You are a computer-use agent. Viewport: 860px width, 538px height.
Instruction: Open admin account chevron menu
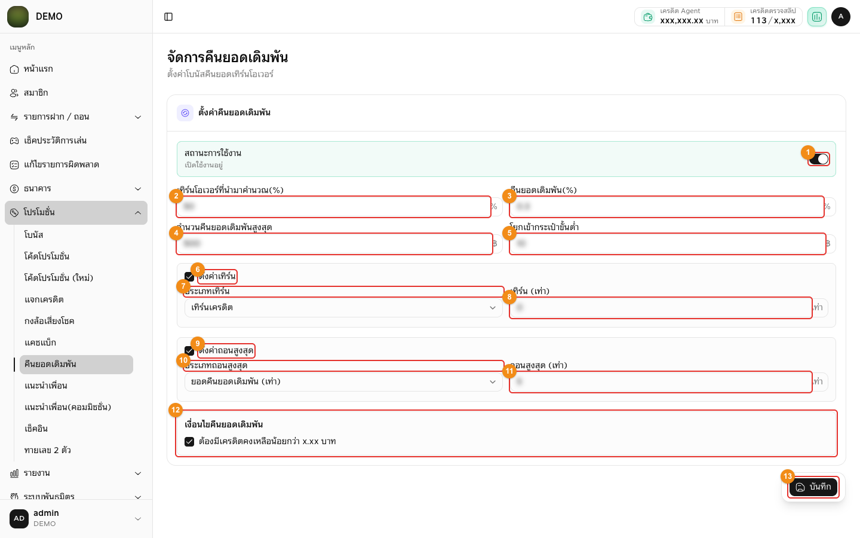pos(138,519)
